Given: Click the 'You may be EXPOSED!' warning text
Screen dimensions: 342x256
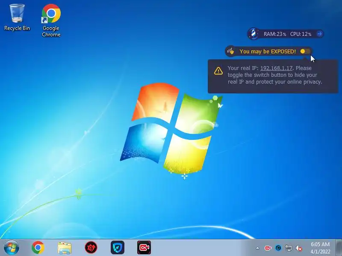Looking at the screenshot, I should point(268,52).
